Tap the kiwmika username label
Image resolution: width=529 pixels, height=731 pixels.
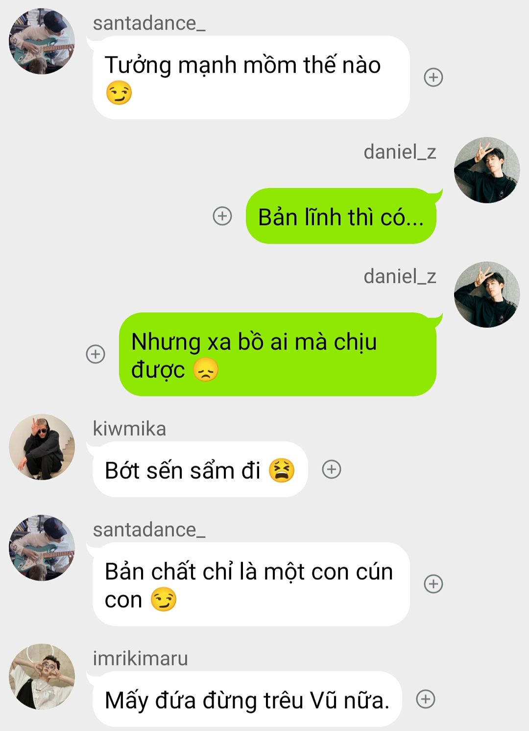click(x=129, y=429)
